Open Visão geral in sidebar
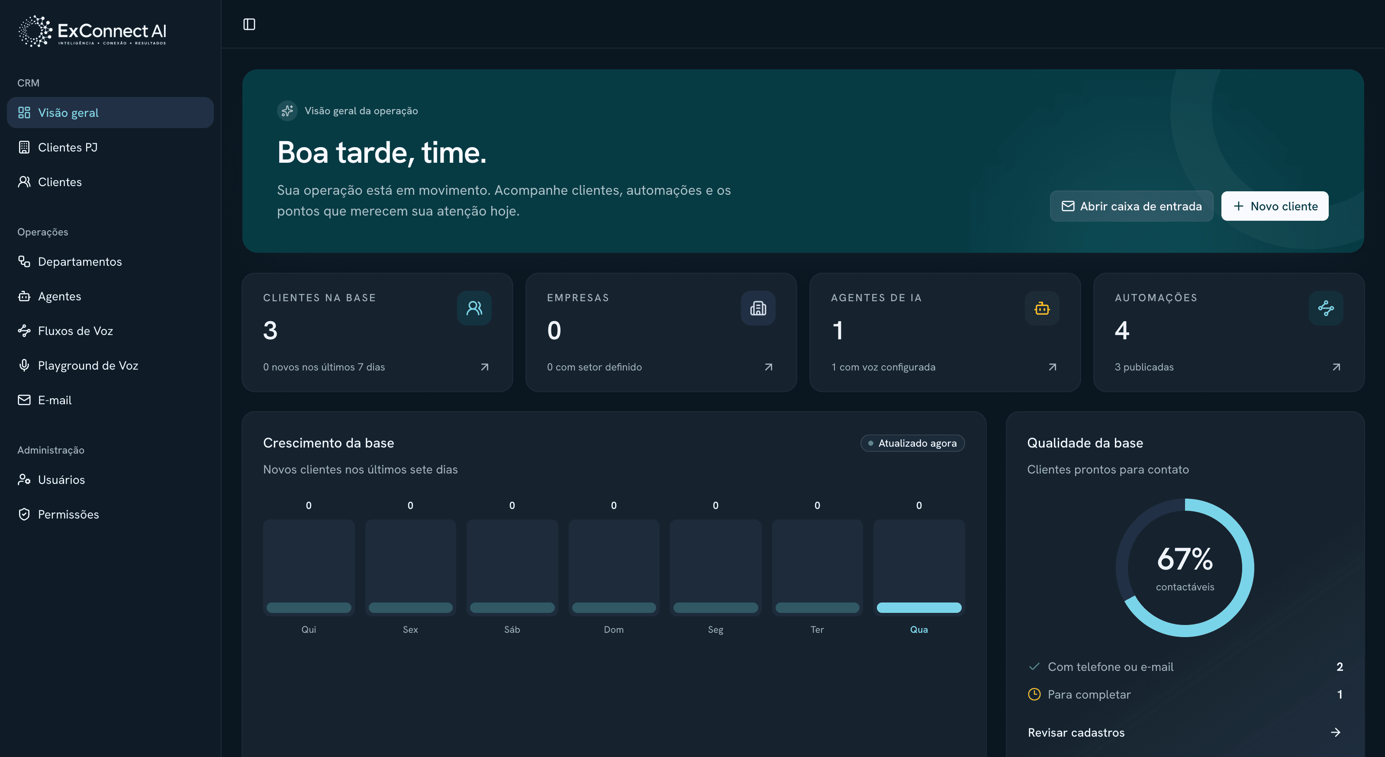Image resolution: width=1385 pixels, height=757 pixels. pyautogui.click(x=110, y=113)
